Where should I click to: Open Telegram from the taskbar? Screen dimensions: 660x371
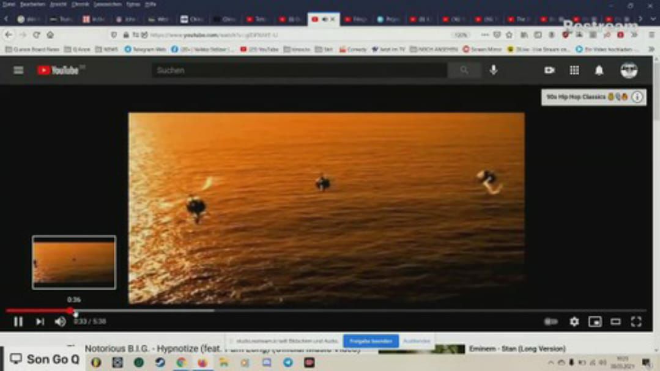[x=288, y=362]
